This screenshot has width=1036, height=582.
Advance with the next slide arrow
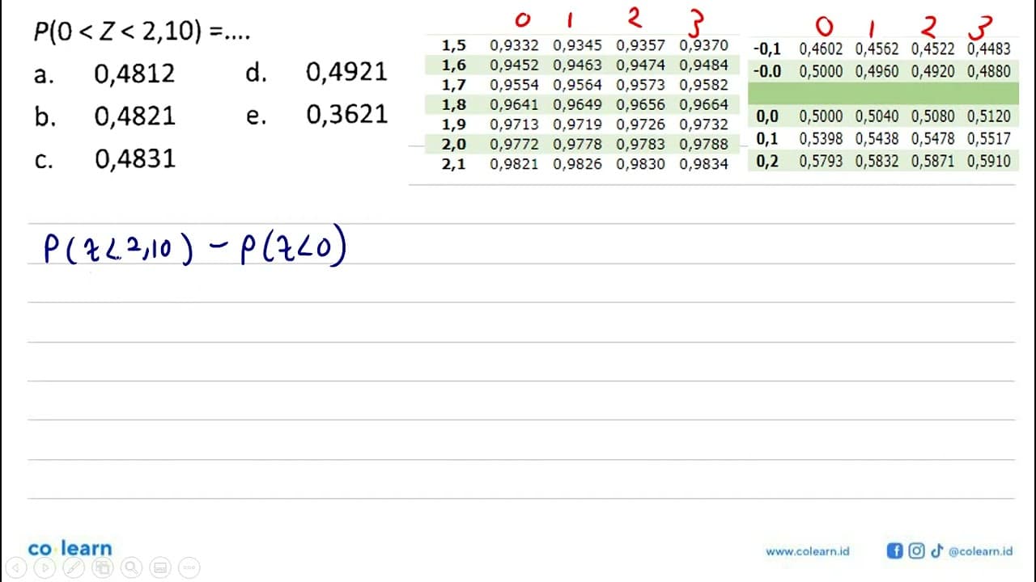44,567
